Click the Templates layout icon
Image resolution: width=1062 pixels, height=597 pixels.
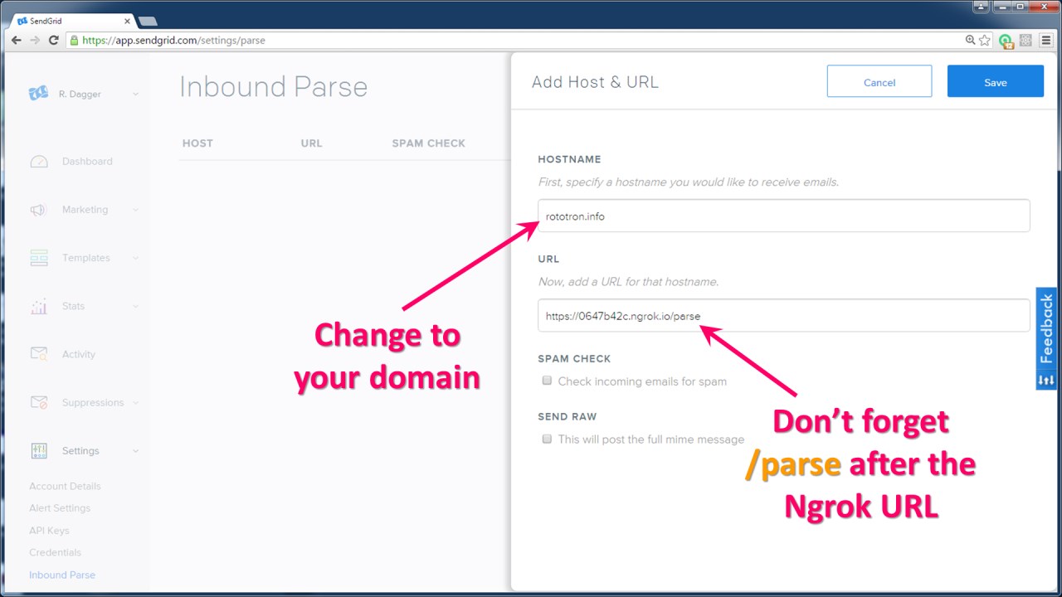click(x=39, y=258)
